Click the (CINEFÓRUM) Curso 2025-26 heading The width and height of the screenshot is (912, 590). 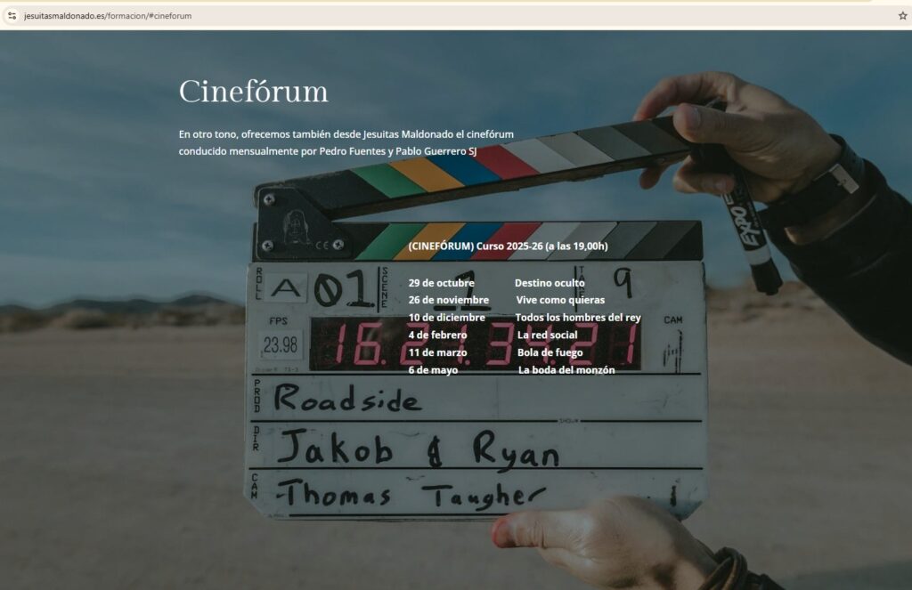pyautogui.click(x=508, y=246)
